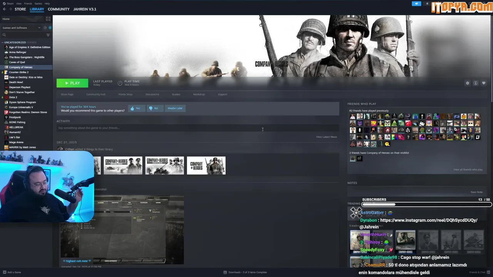Open the Games menu
Viewport: 493px width, 277px height.
[39, 3]
